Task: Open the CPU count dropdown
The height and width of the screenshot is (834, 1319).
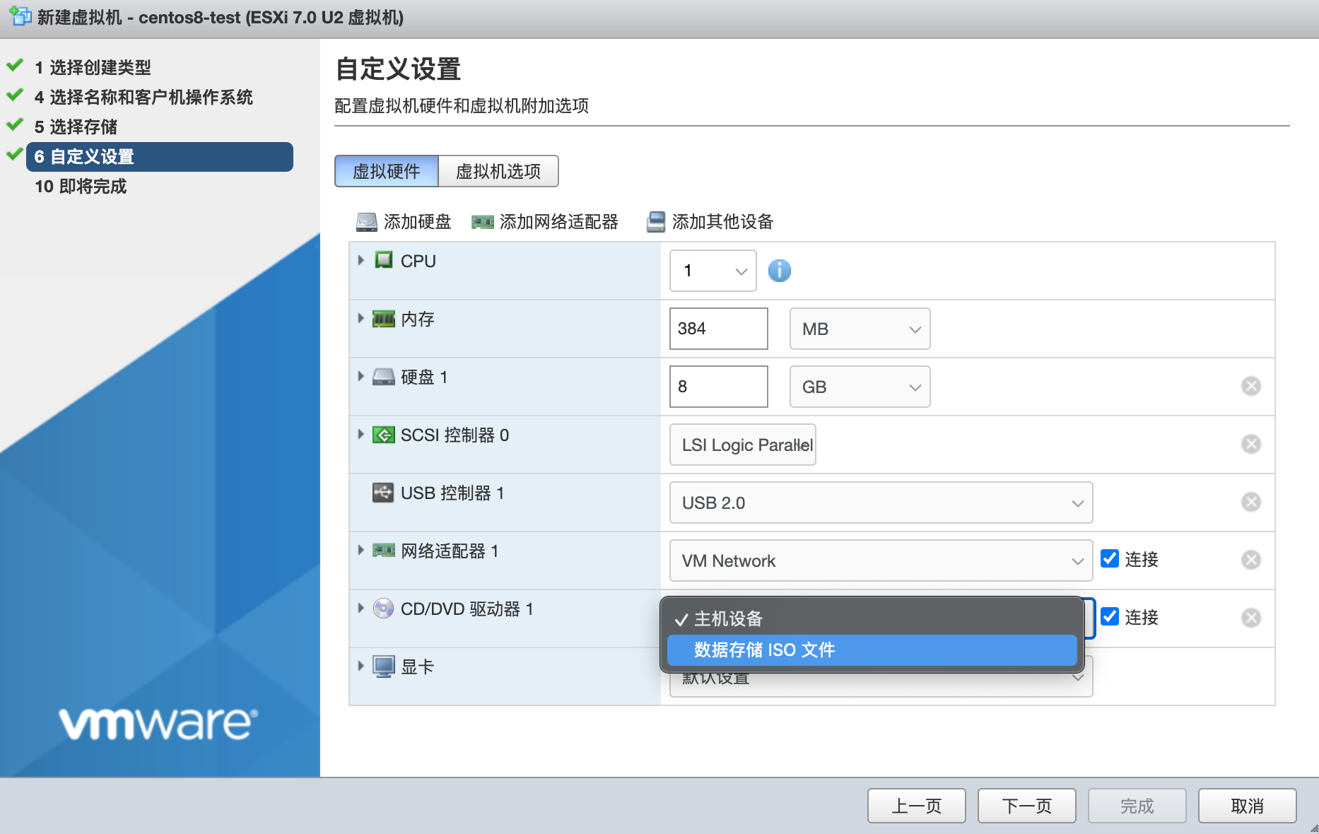Action: click(x=713, y=271)
